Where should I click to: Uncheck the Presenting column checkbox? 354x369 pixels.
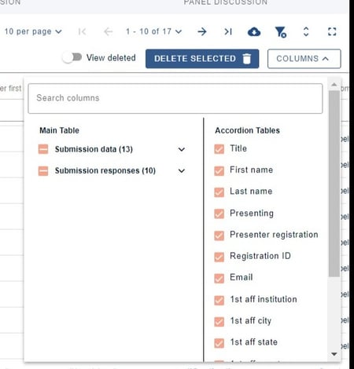pos(219,214)
